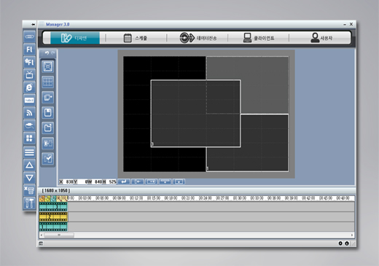Click the save floppy disk icon
This screenshot has height=266, width=379.
tap(47, 113)
